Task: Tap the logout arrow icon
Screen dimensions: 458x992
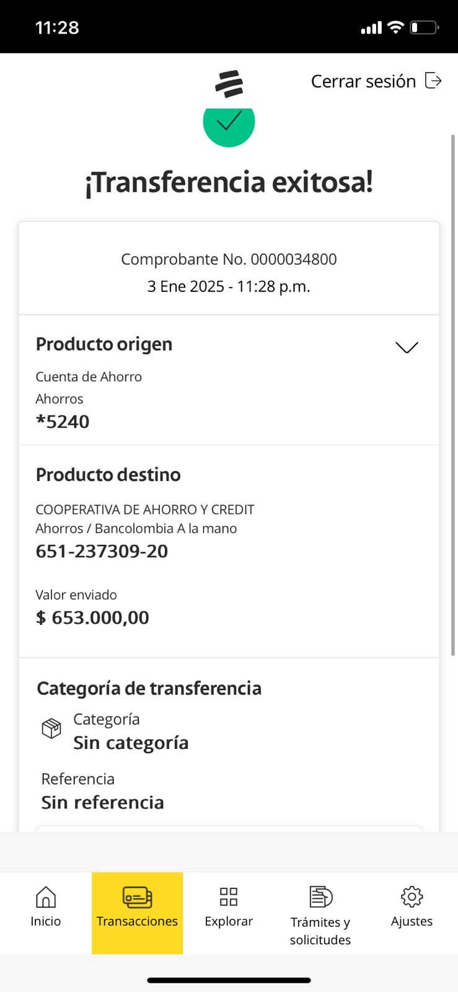Action: pos(433,81)
